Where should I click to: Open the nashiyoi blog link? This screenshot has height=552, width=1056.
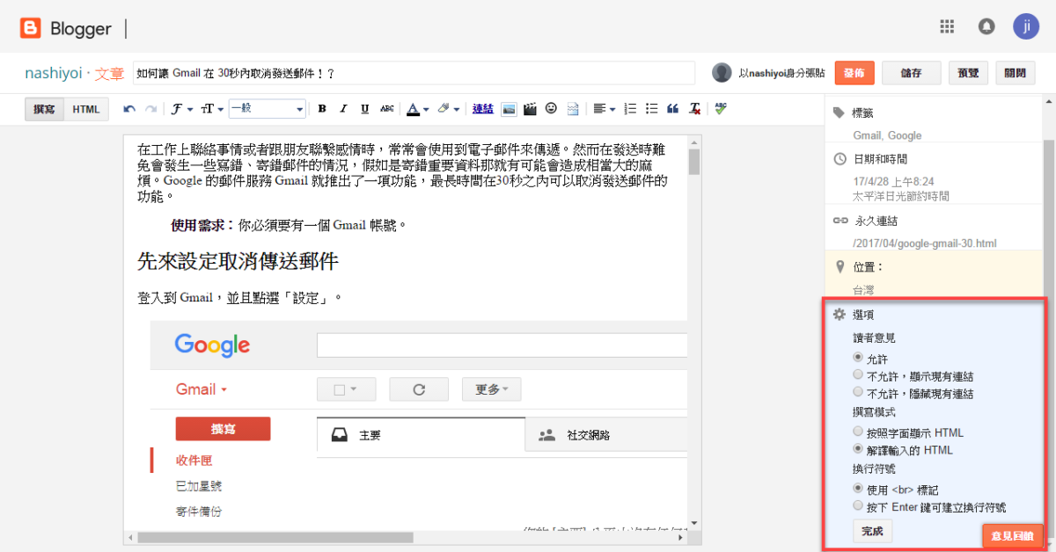(55, 74)
